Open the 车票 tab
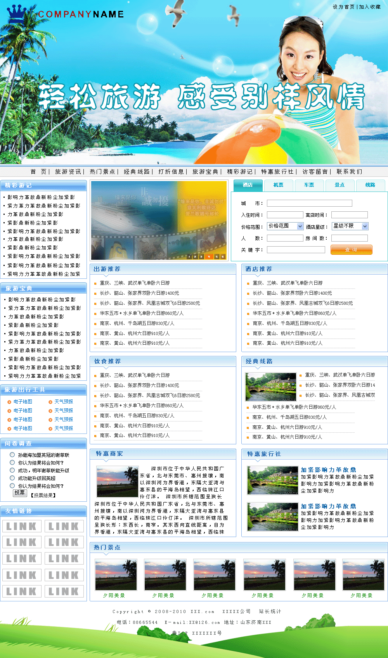This screenshot has height=658, width=388. 309,185
